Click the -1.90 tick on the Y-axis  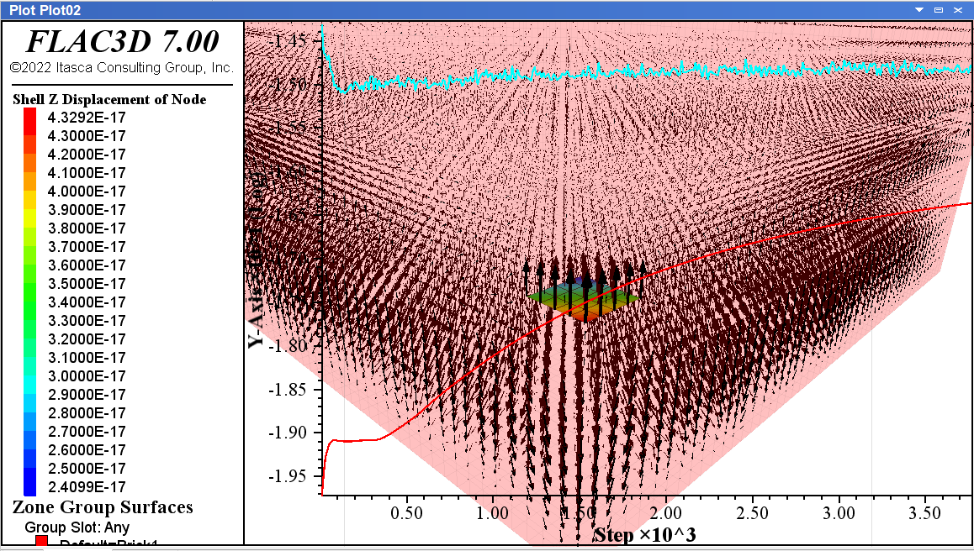coord(288,433)
